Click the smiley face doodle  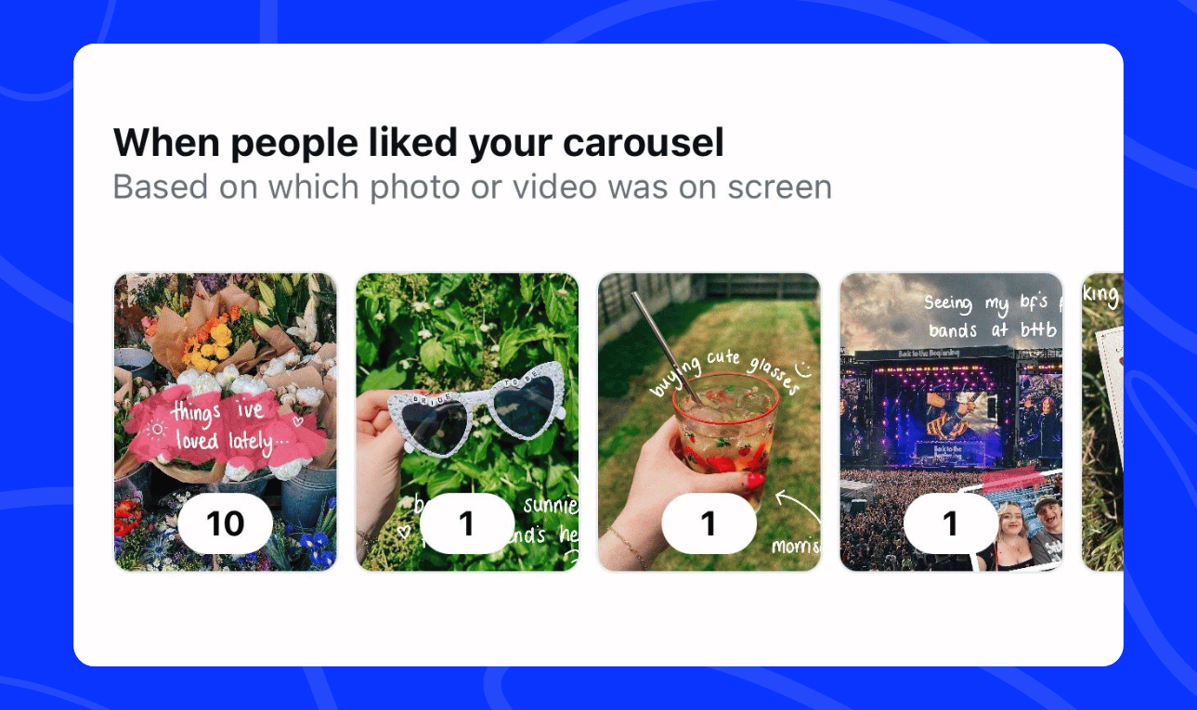pyautogui.click(x=803, y=370)
